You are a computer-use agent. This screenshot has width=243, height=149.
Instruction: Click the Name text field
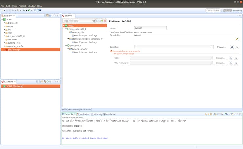pyautogui.click(x=150, y=28)
